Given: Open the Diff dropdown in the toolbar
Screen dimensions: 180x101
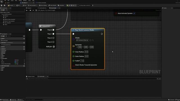Looking at the screenshot, I should pos(18,5).
